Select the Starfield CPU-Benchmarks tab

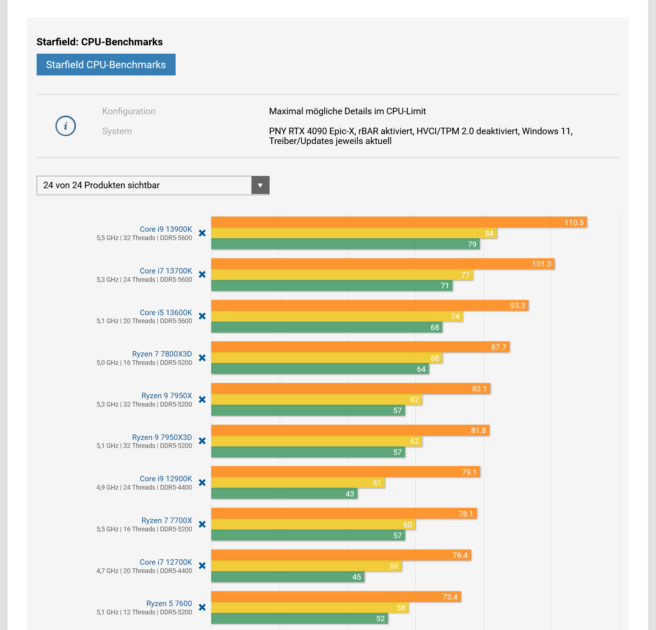(x=106, y=65)
